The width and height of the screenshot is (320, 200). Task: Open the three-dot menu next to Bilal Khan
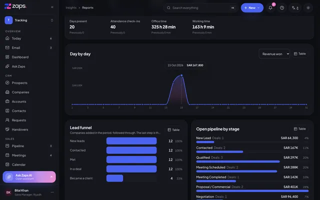tap(52, 192)
